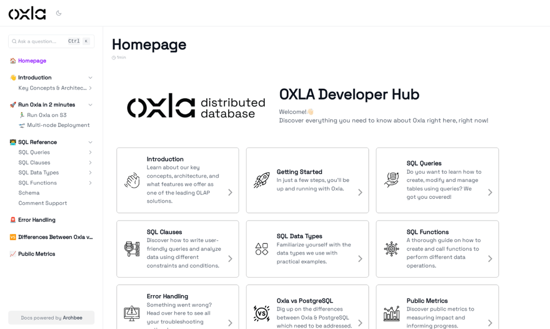The image size is (550, 329).
Task: Click technologist icon beside SQL Reference
Action: click(x=13, y=142)
